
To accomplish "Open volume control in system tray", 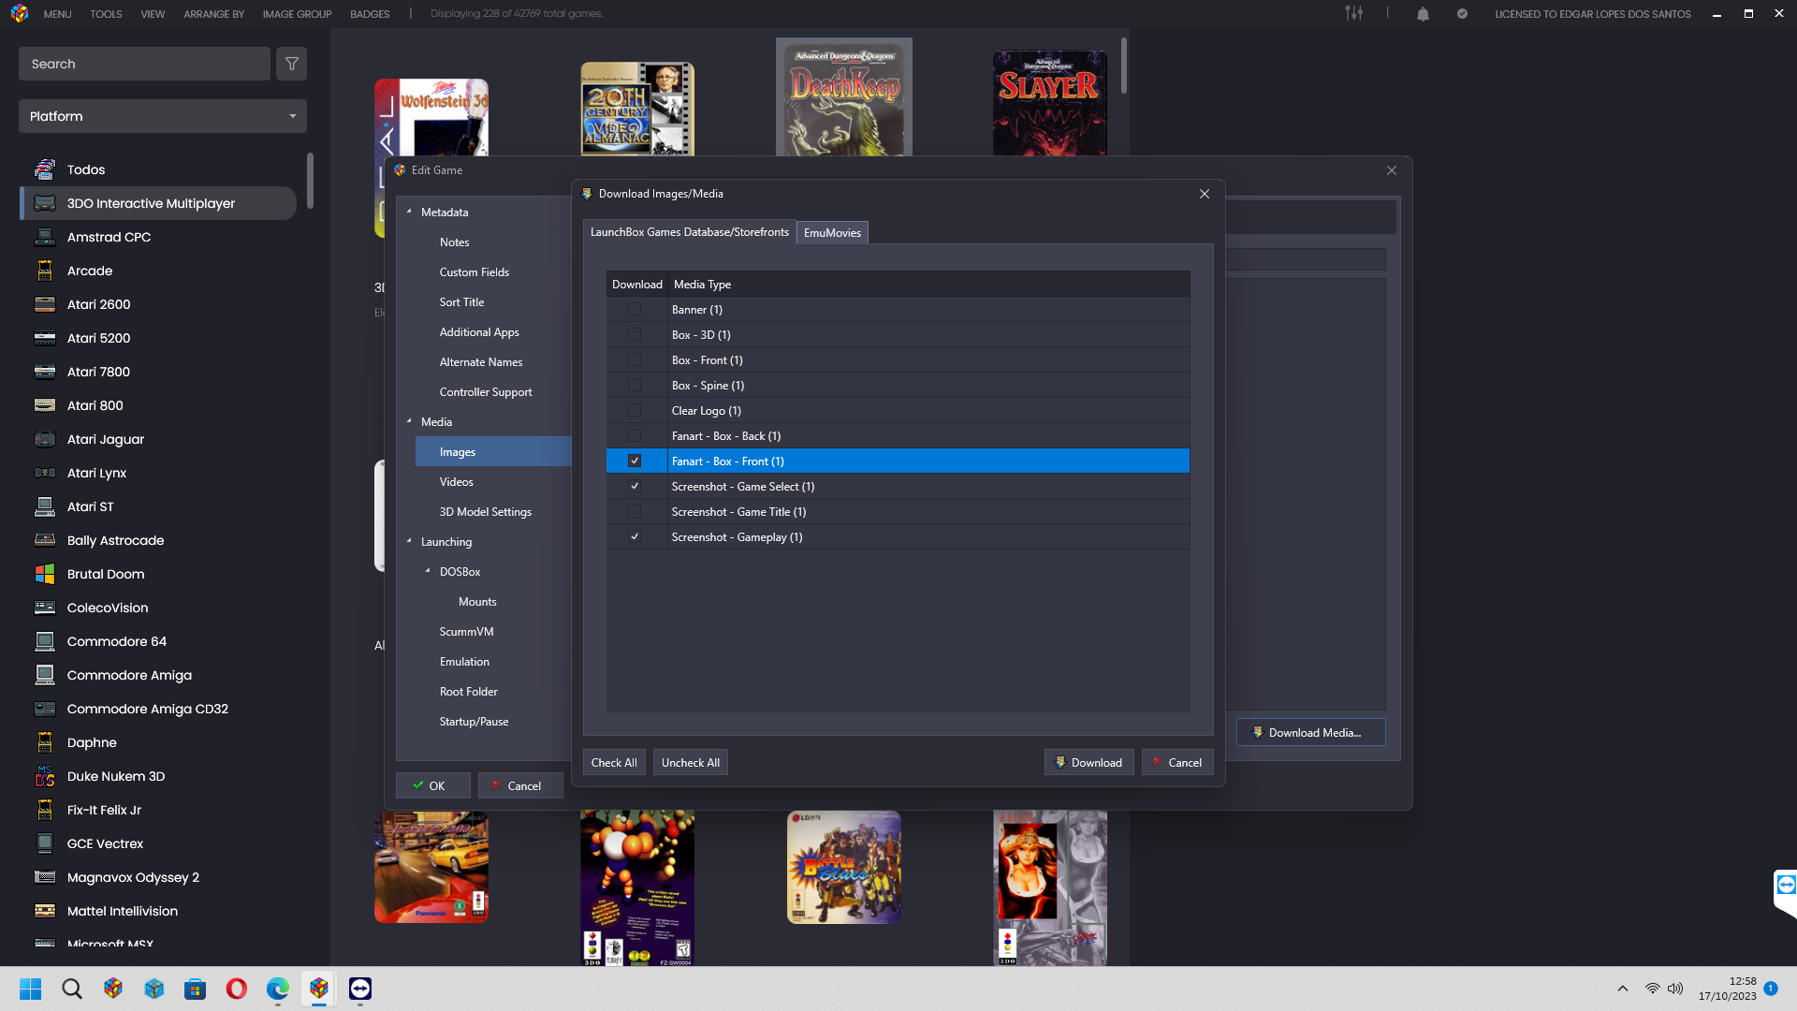I will coord(1675,989).
